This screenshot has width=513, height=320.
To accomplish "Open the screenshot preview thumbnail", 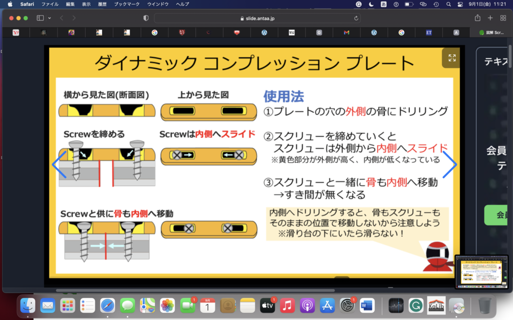I will coord(482,271).
